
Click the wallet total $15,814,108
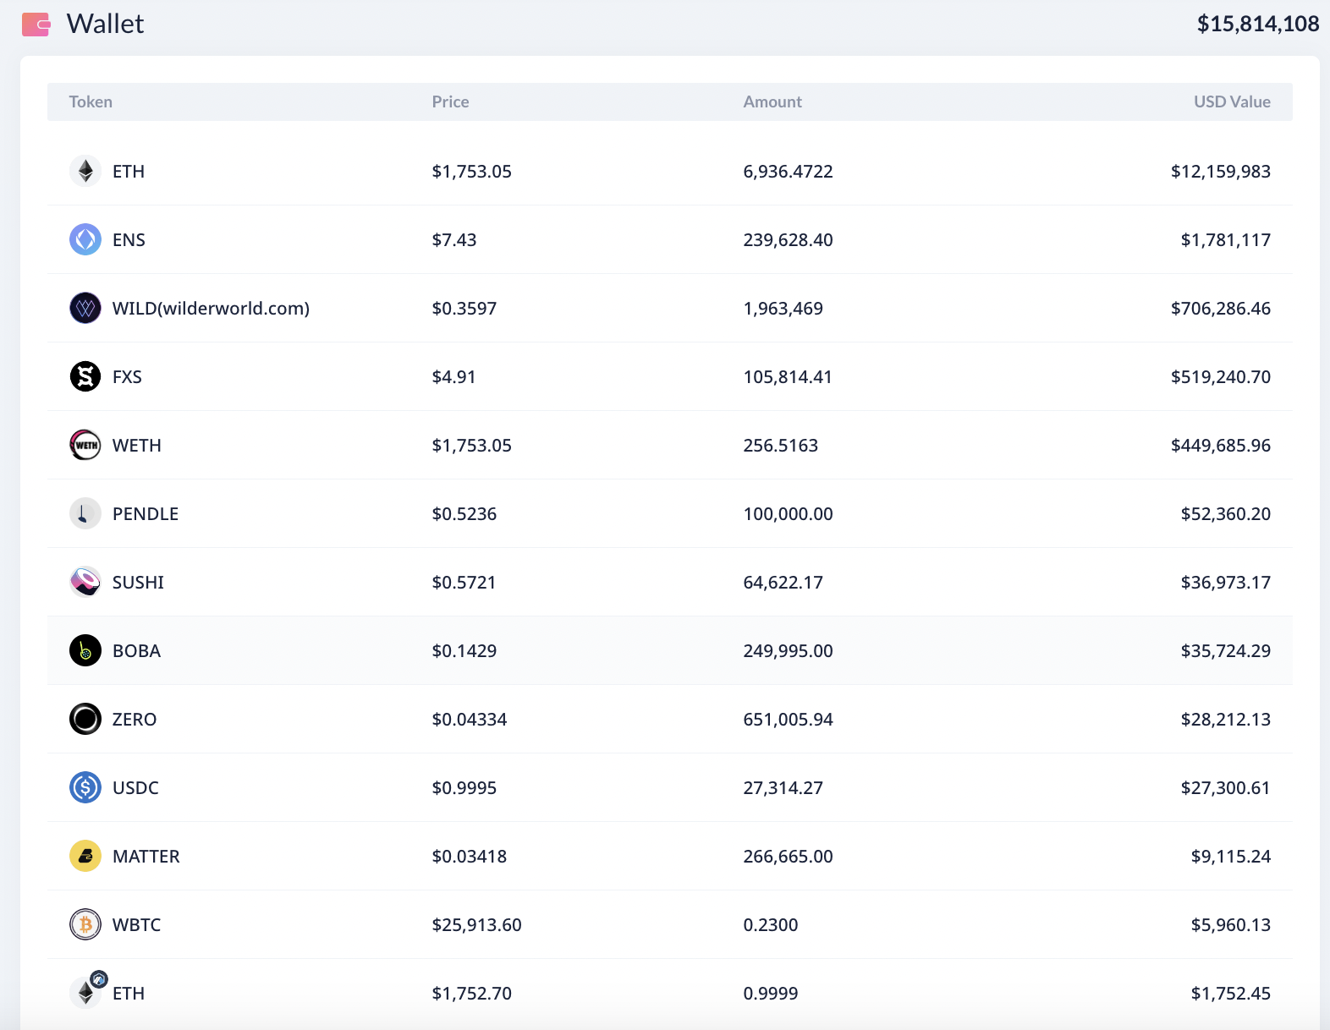point(1258,24)
